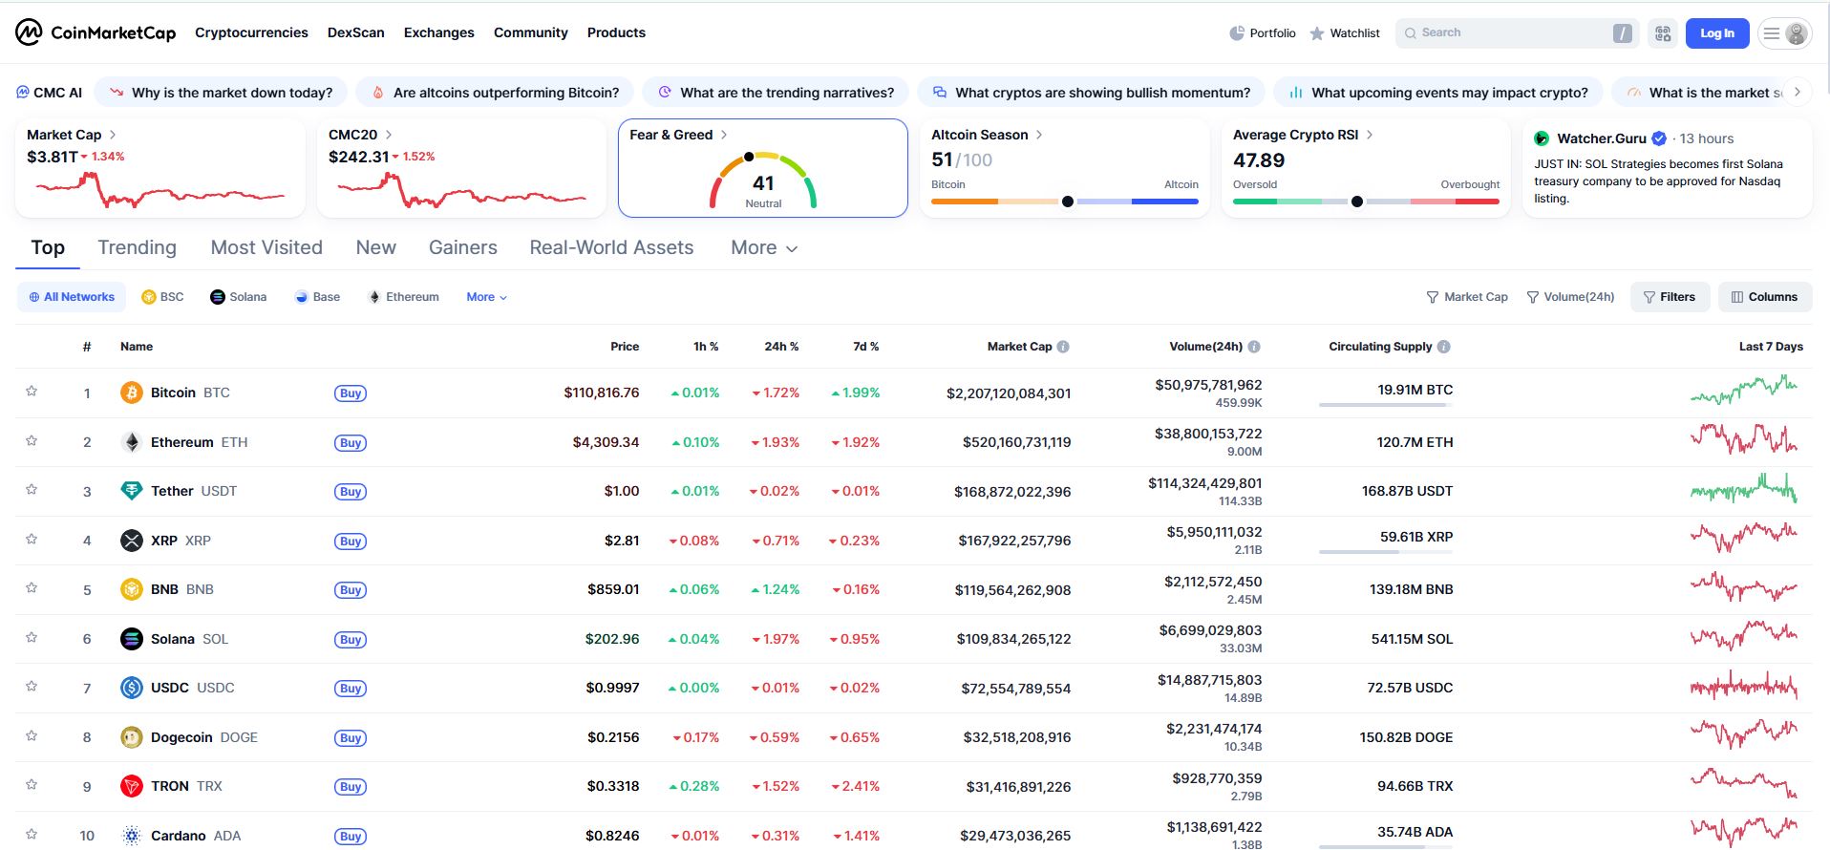Add Solana to watchlist star
The image size is (1830, 850).
tap(32, 638)
